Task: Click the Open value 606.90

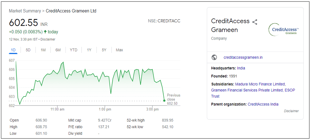Action: pyautogui.click(x=41, y=120)
